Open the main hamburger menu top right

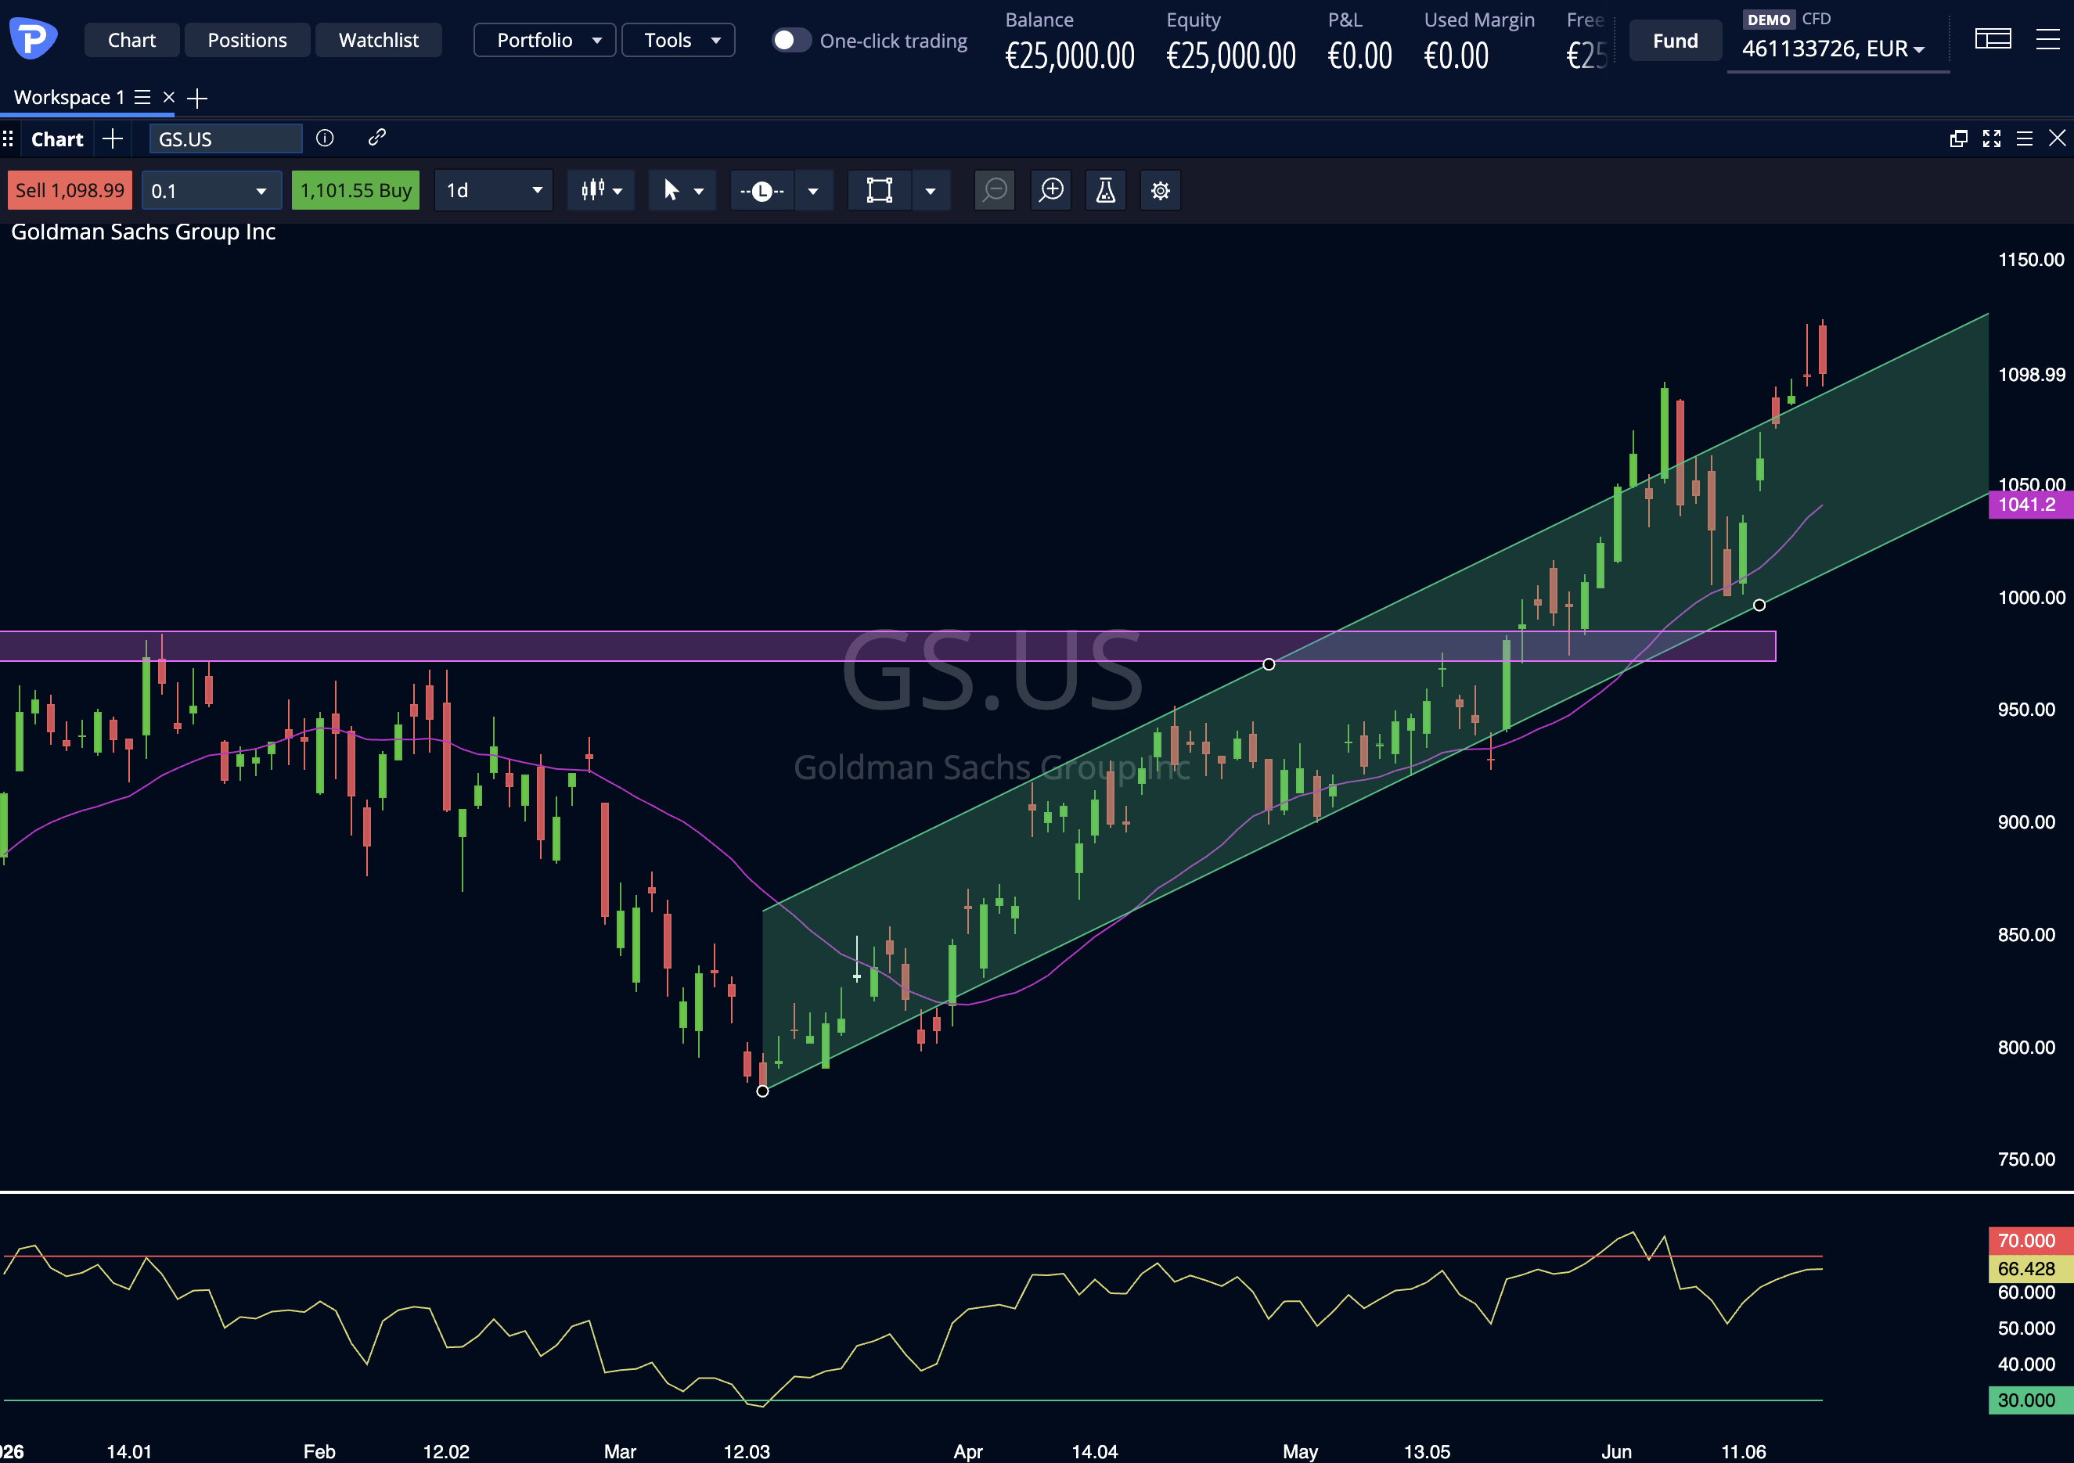coord(2048,39)
